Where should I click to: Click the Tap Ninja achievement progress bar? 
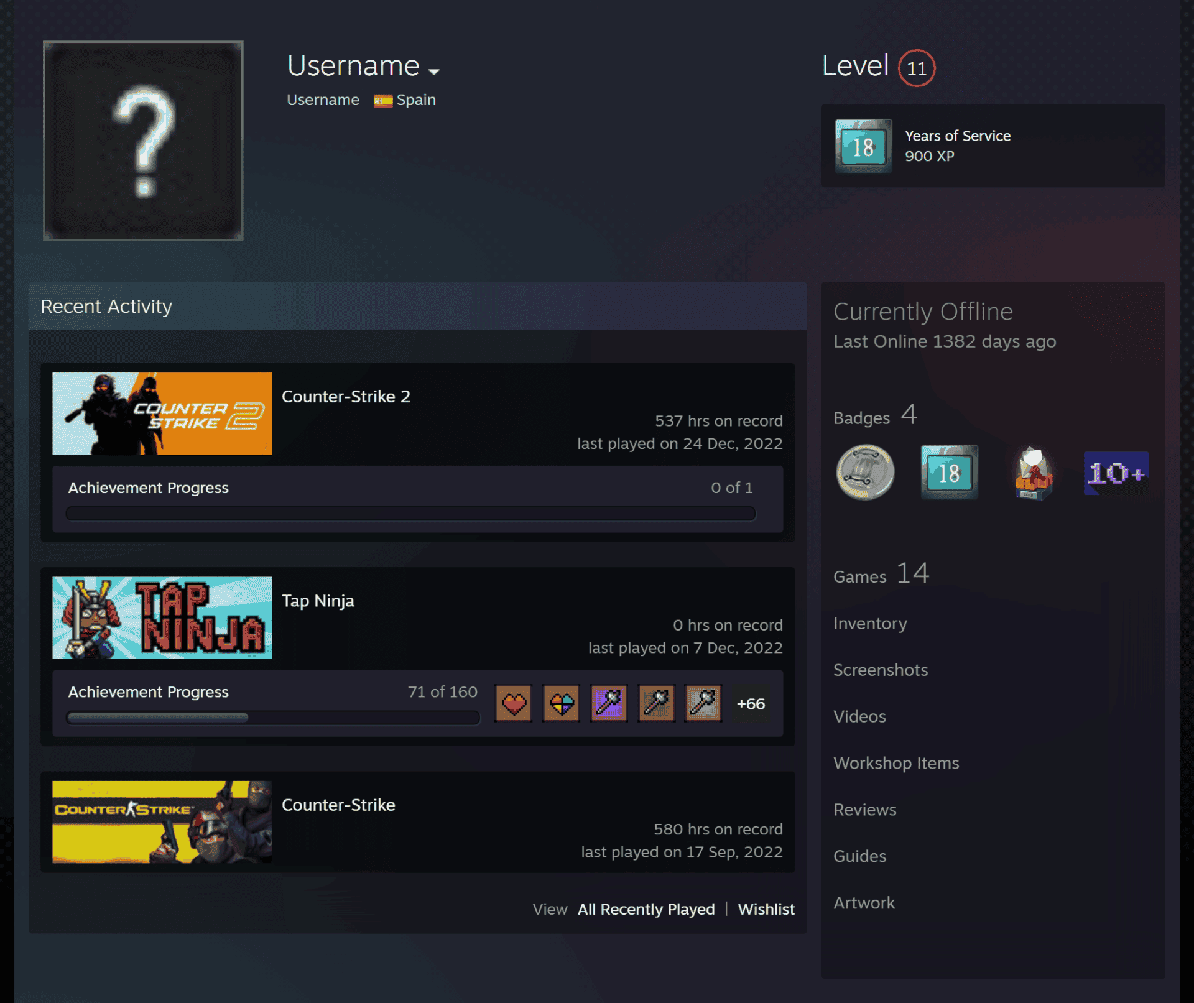point(273,718)
